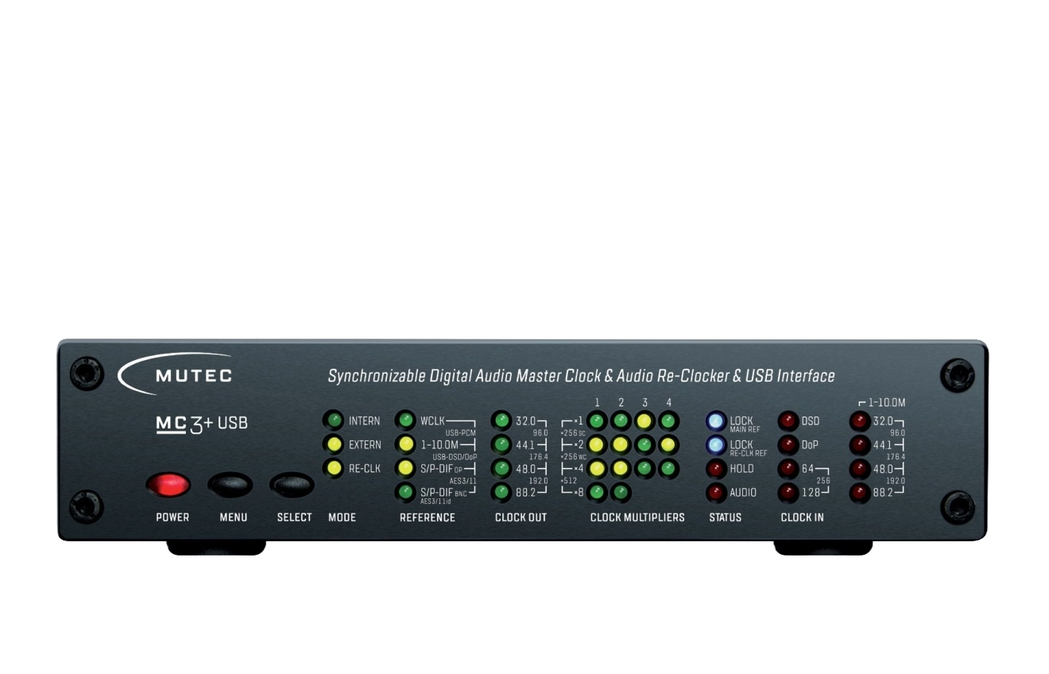Image resolution: width=1049 pixels, height=674 pixels.
Task: Click the blue LOCK MAIN REF LED
Action: click(x=716, y=420)
